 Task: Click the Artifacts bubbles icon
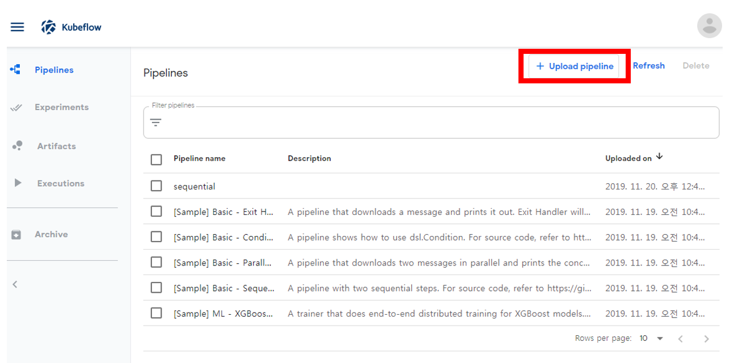click(17, 146)
